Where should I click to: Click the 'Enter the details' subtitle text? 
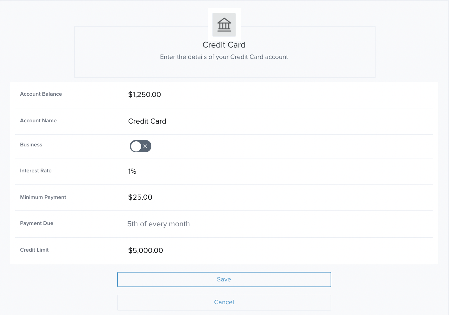[x=224, y=57]
